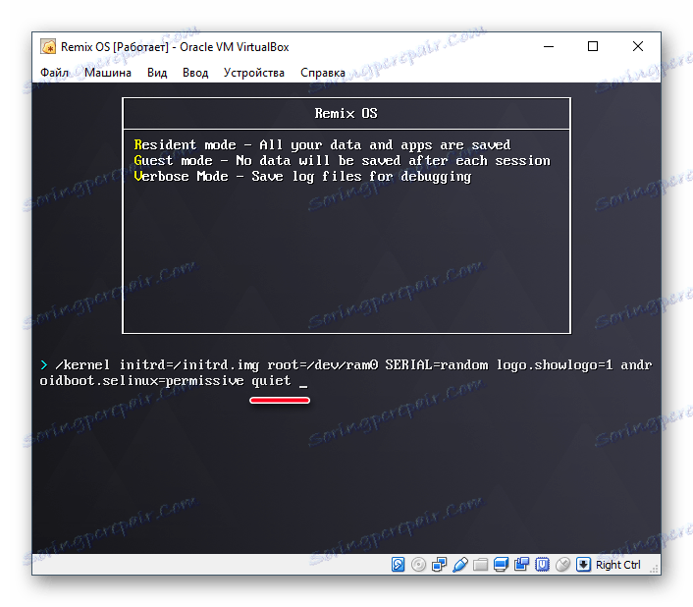Open the Файл menu
Image resolution: width=693 pixels, height=607 pixels.
(54, 73)
